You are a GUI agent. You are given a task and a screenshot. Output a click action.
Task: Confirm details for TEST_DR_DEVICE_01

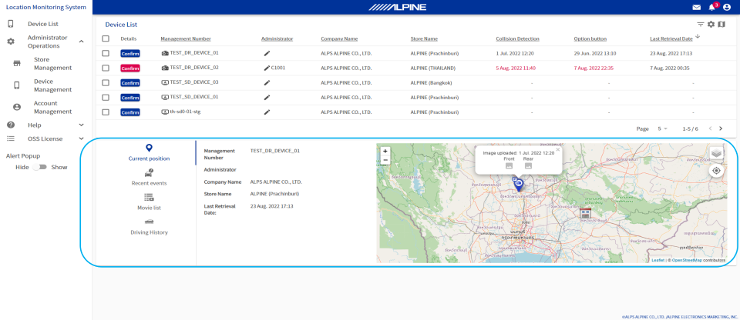click(129, 54)
